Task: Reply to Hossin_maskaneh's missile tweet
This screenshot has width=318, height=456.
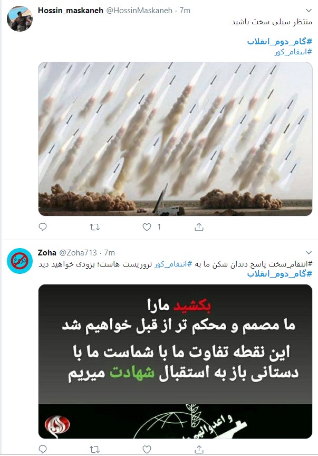Action: coord(43,227)
